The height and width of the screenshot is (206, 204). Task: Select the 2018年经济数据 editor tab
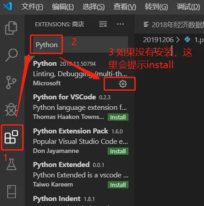click(173, 25)
